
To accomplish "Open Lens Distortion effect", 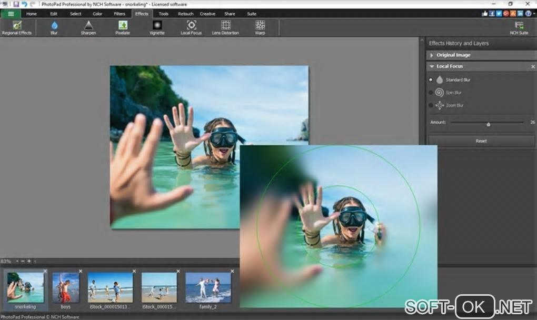I will [x=225, y=28].
